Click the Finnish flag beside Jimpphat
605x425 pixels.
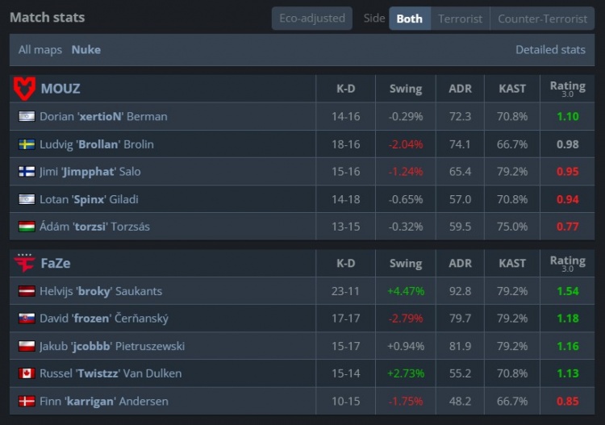[x=27, y=172]
